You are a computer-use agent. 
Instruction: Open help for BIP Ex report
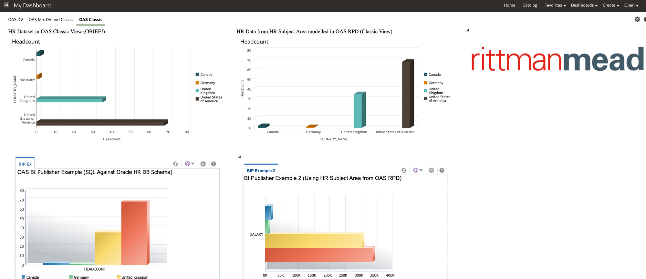(x=214, y=164)
